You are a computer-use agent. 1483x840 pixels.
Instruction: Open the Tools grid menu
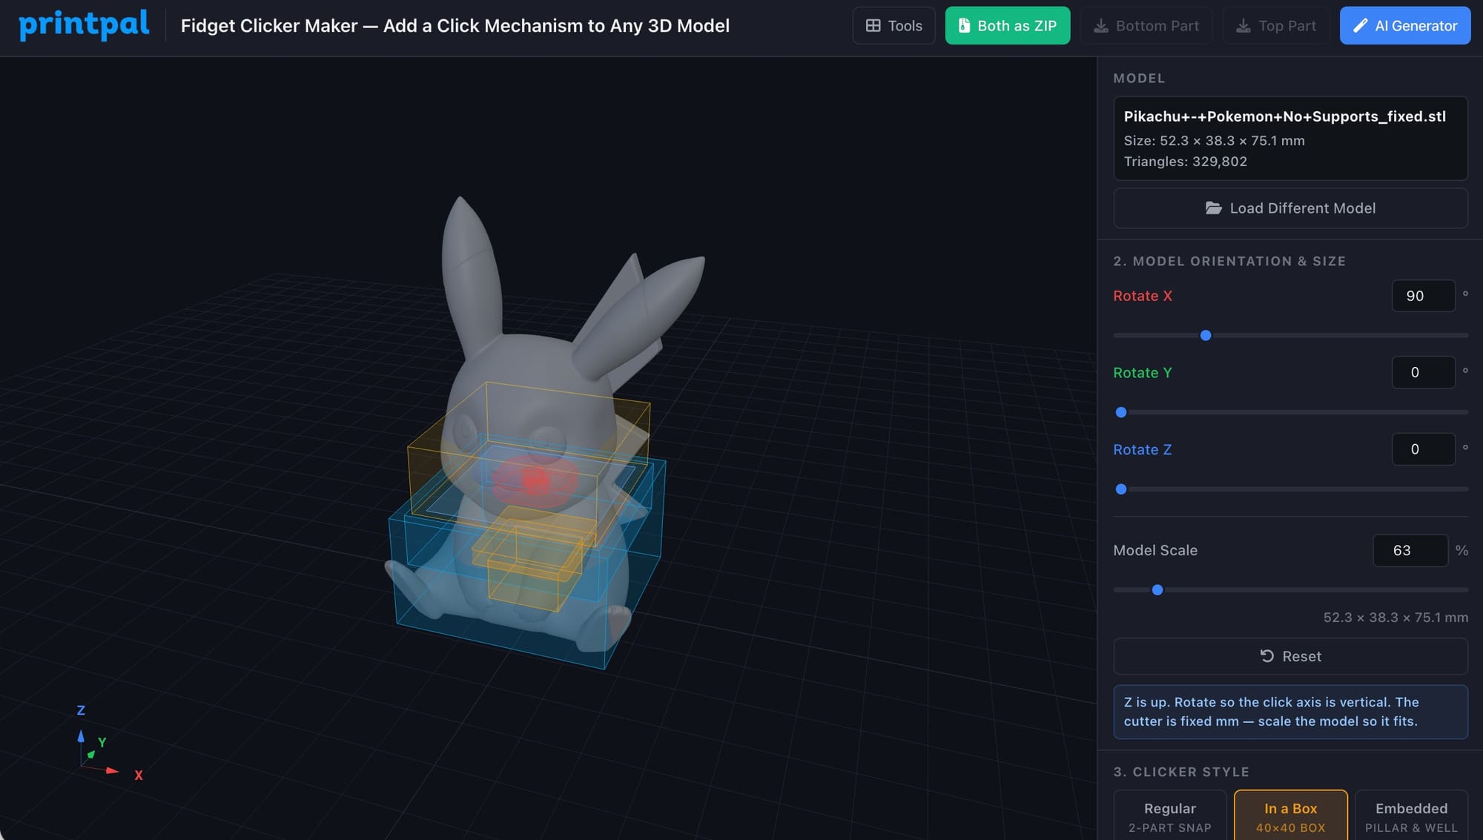pos(894,25)
